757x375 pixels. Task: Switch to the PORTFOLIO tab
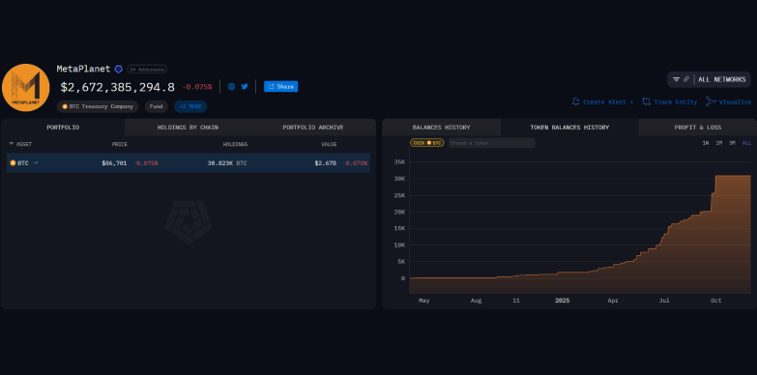point(63,128)
